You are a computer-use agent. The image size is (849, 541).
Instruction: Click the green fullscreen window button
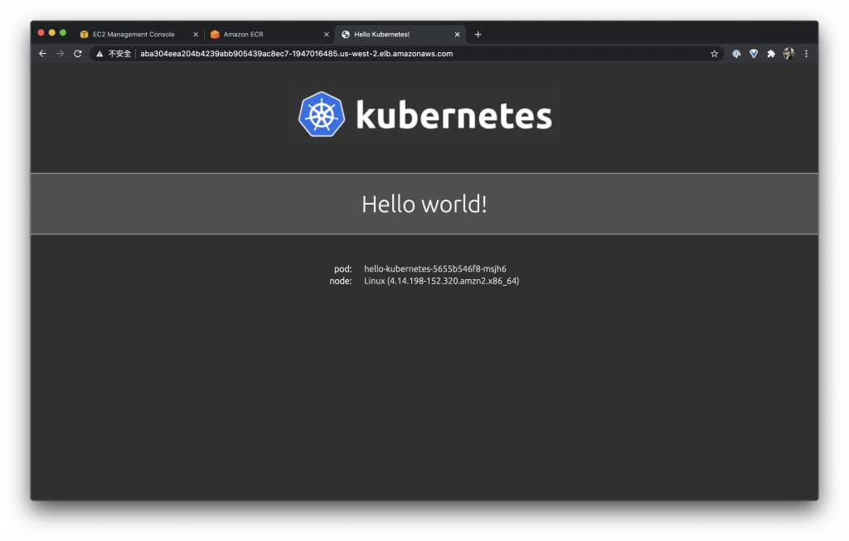(x=63, y=33)
